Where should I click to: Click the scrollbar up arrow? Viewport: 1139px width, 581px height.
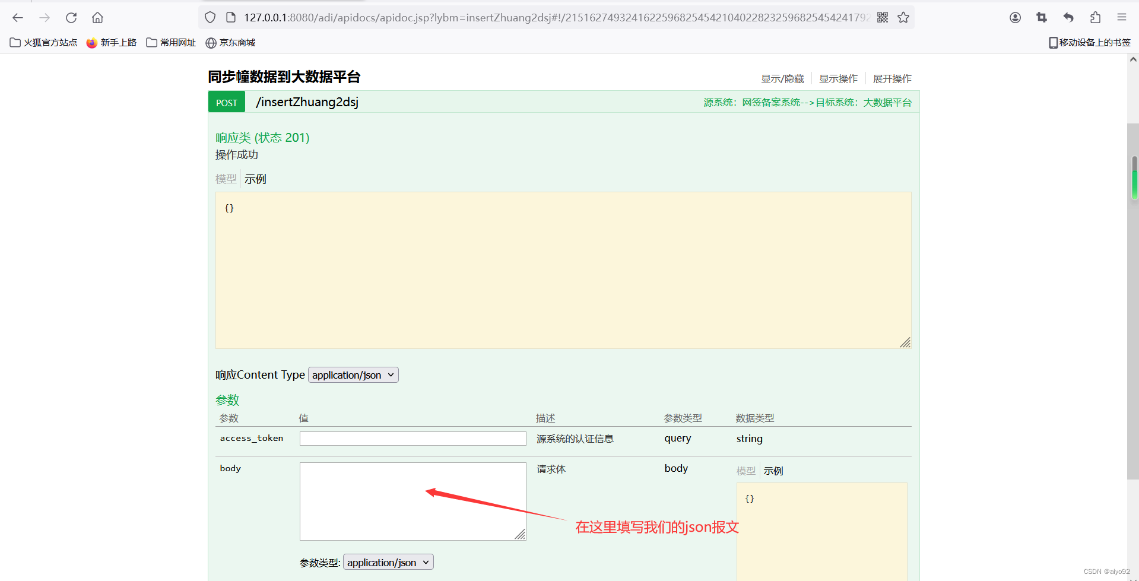tap(1133, 59)
